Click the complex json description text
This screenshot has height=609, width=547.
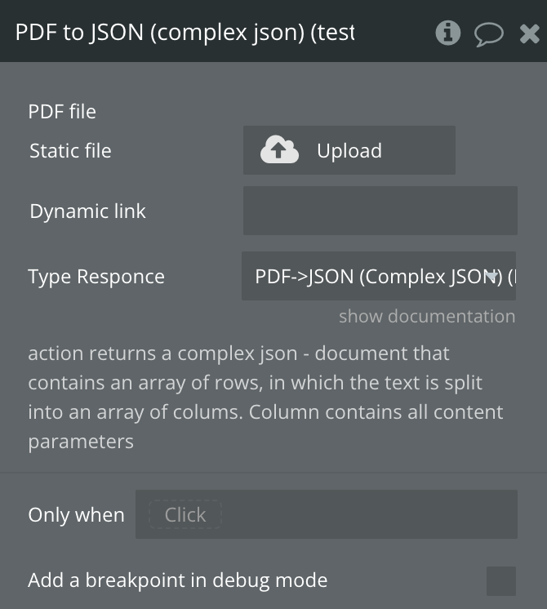265,398
